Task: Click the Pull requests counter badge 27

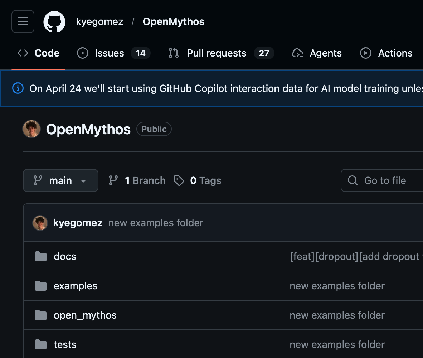Action: click(264, 53)
